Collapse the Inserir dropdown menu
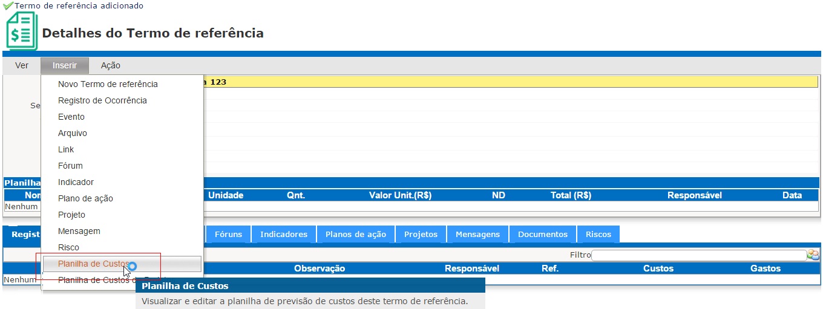823x309 pixels. pyautogui.click(x=65, y=65)
